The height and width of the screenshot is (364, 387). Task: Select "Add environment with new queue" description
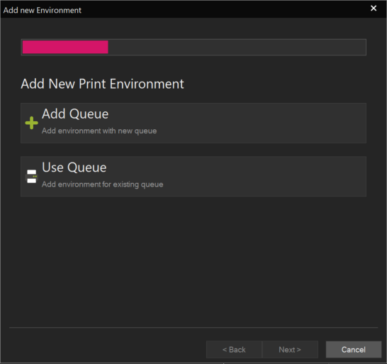pos(99,131)
